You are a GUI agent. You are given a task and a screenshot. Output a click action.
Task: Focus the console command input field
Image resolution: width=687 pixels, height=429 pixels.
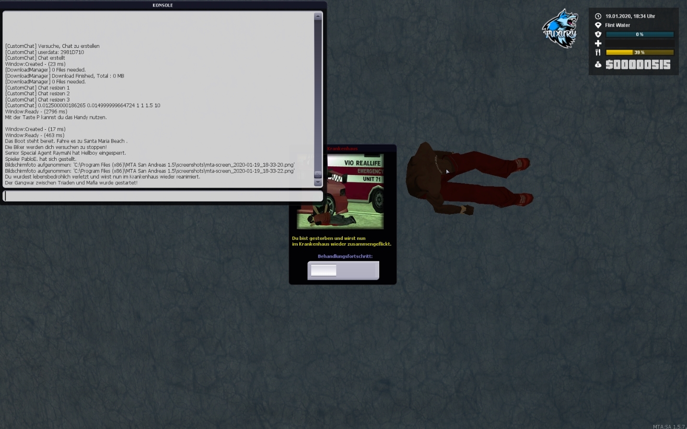[x=163, y=196]
